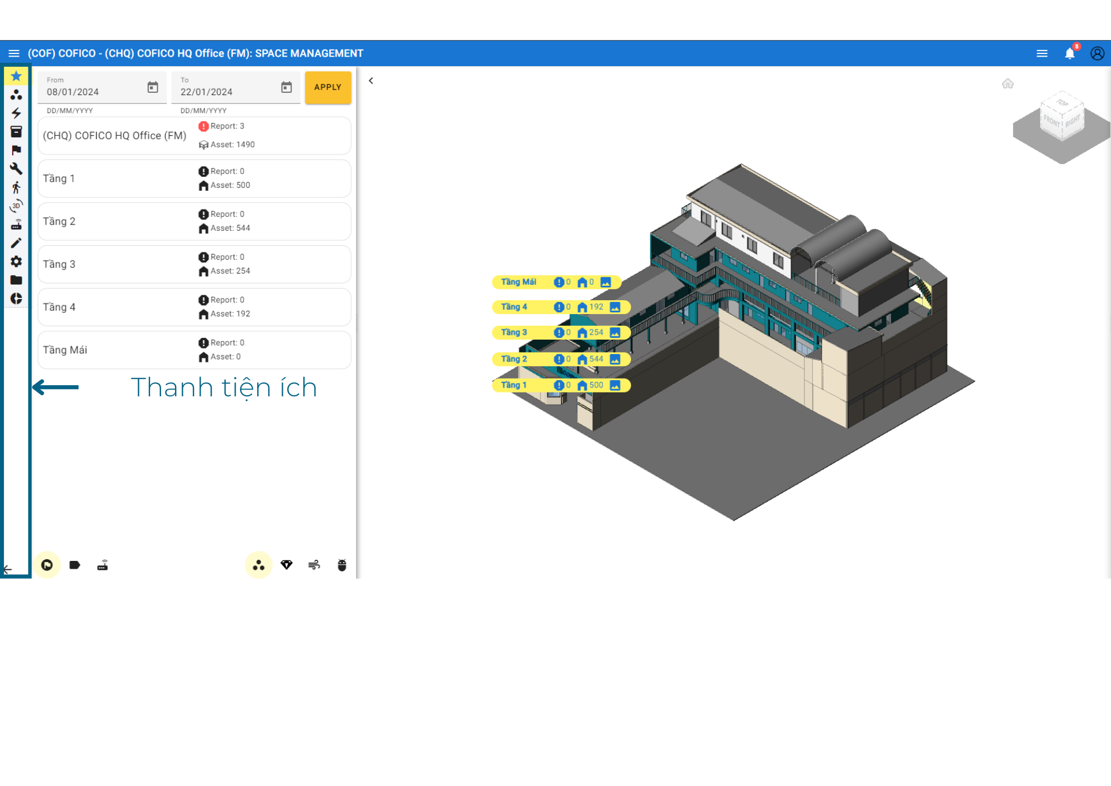Click the wind airflow icon at bottom
This screenshot has height=786, width=1111.
click(314, 565)
